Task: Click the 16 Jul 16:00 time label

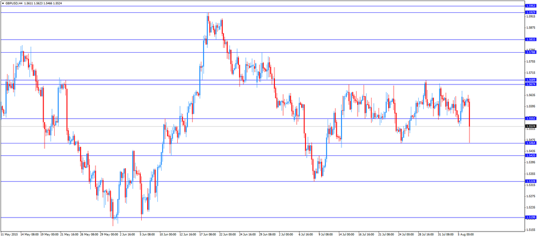Action: 366,234
